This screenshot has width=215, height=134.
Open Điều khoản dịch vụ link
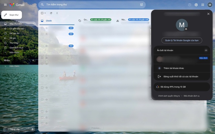191,96
